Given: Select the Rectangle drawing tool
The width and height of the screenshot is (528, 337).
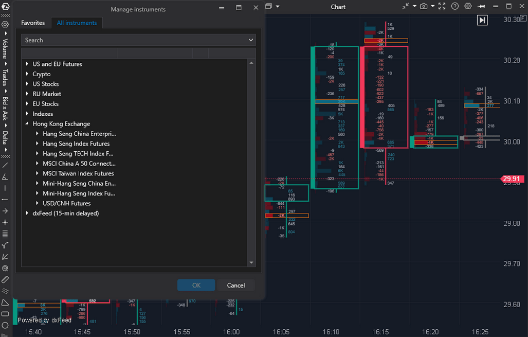Looking at the screenshot, I should point(5,313).
